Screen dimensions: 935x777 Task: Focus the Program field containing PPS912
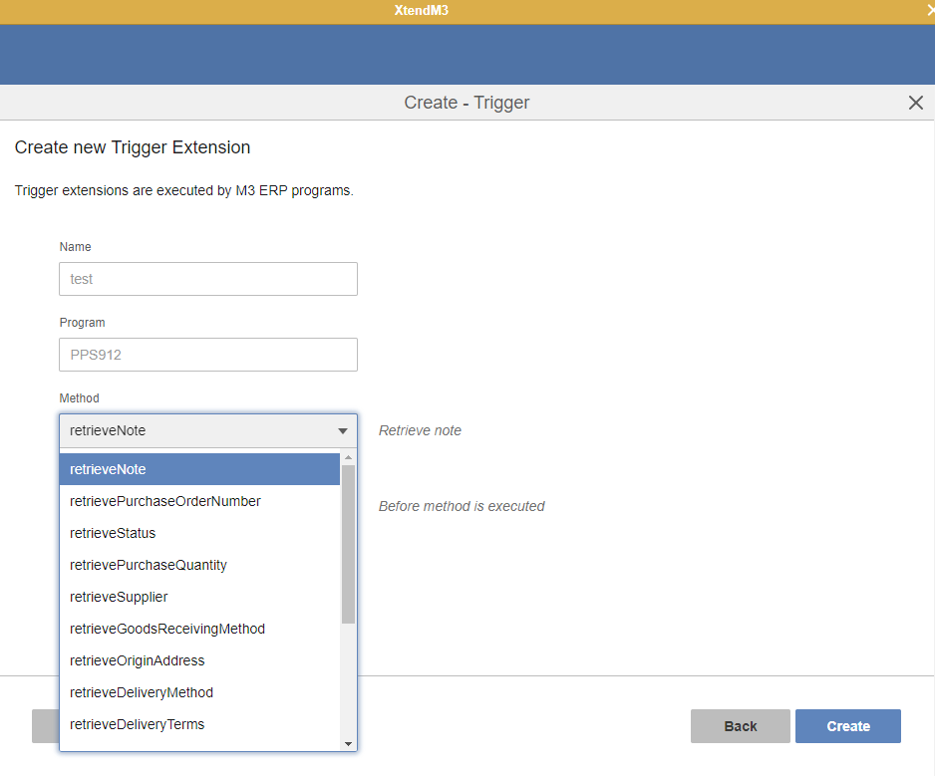coord(208,355)
